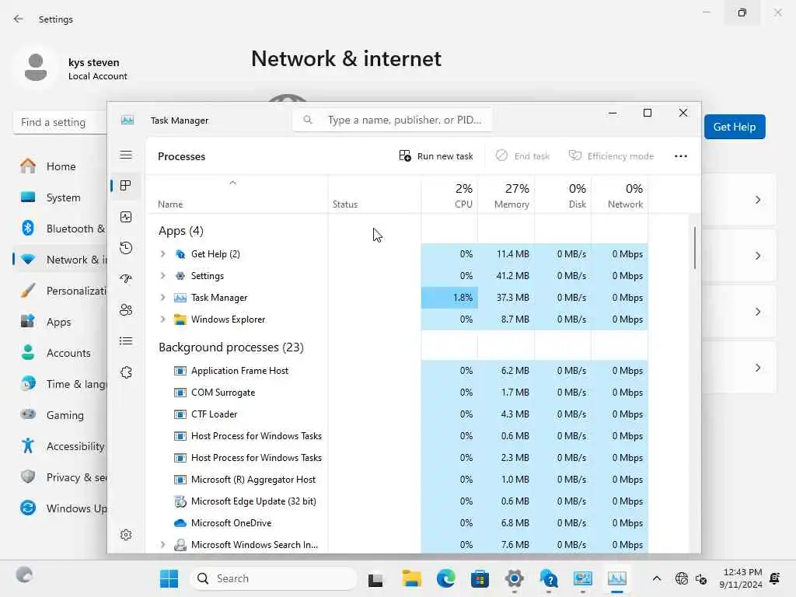This screenshot has width=796, height=597.
Task: Click the network globe icon in system tray
Action: (x=682, y=578)
